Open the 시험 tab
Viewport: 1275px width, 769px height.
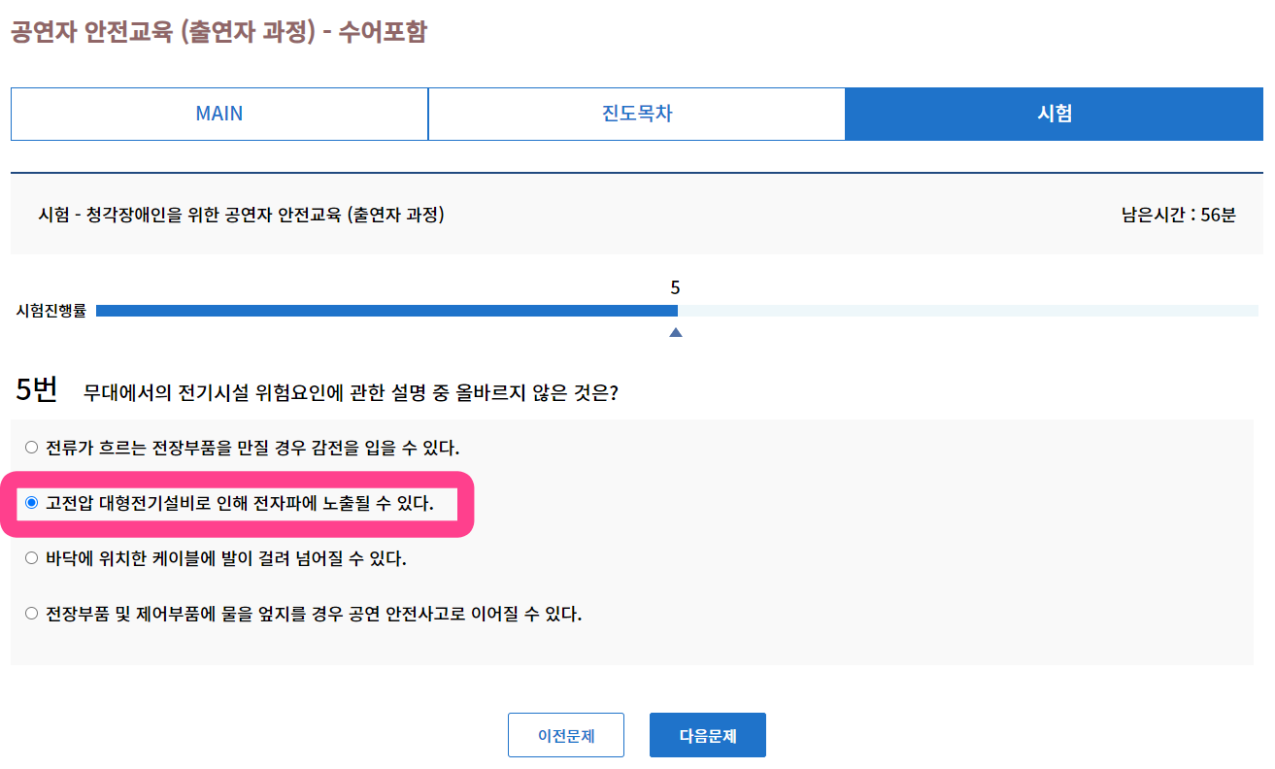click(1055, 114)
